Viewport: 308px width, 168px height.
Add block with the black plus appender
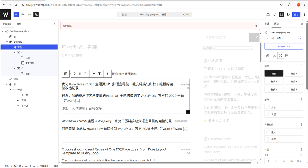188,112
